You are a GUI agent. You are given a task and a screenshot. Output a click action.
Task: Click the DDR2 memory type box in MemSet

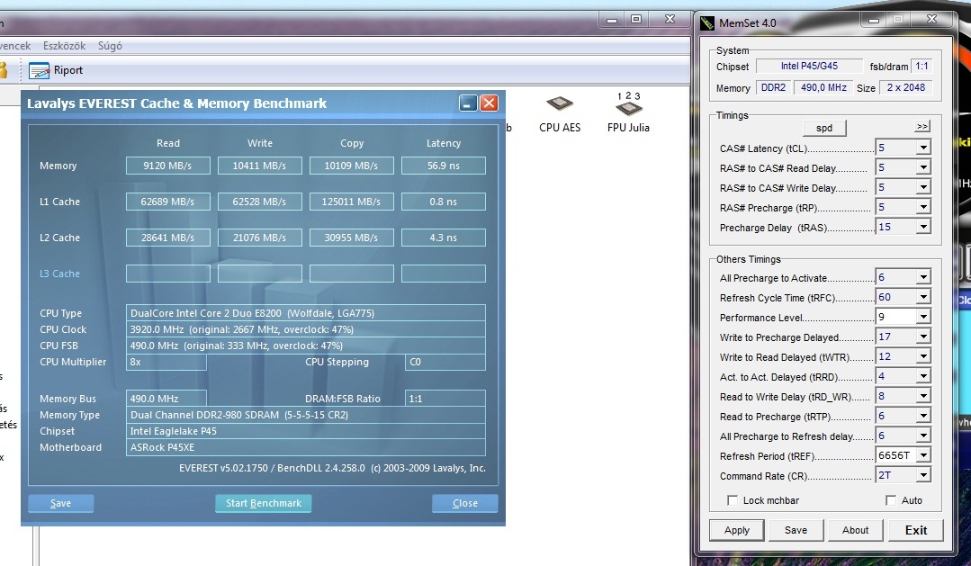coord(773,88)
